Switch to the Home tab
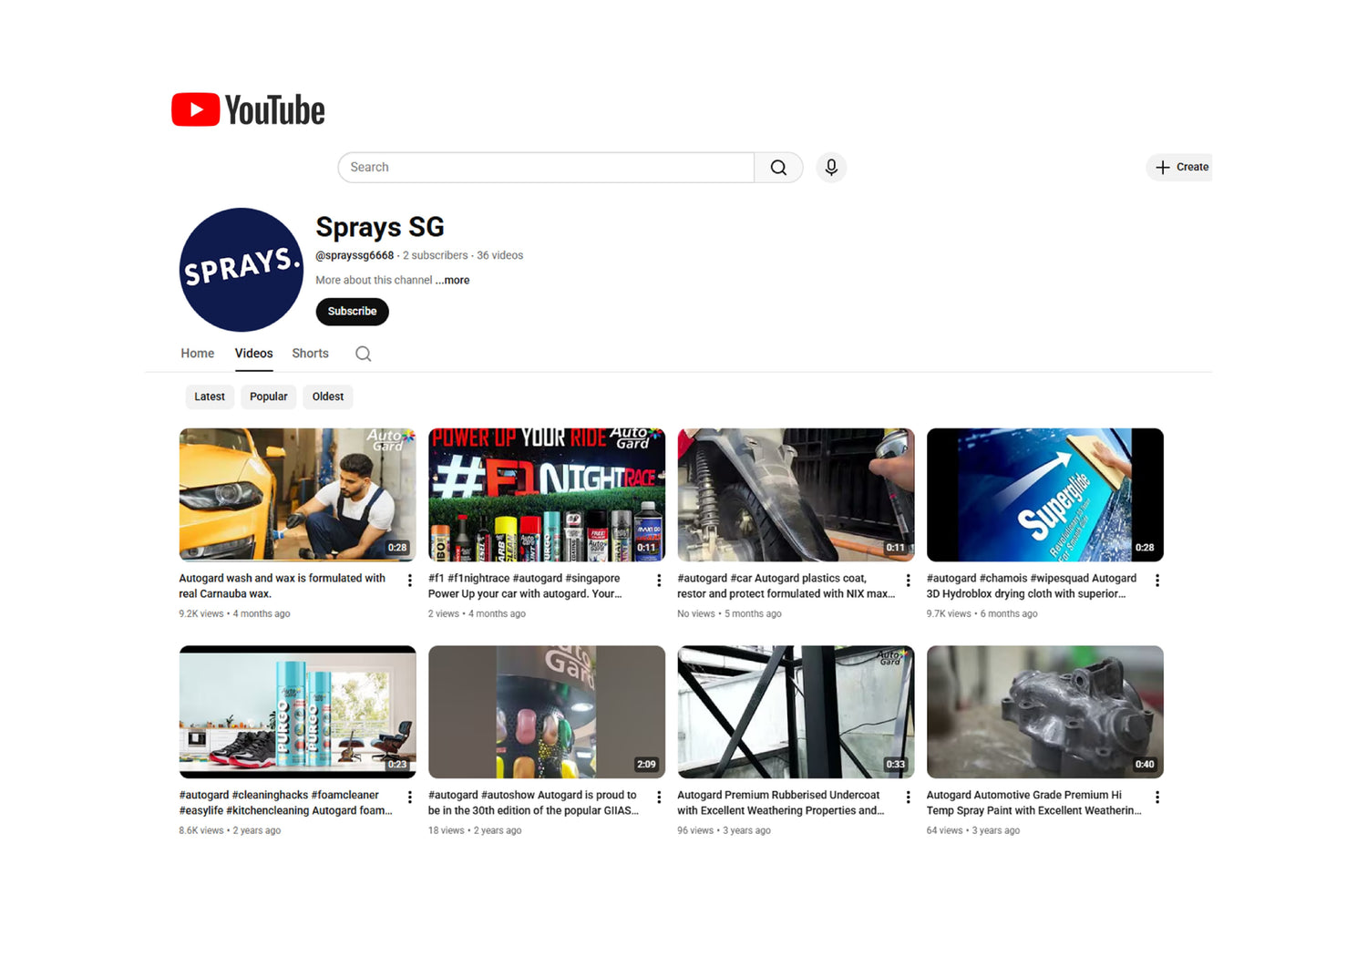This screenshot has width=1367, height=957. pyautogui.click(x=197, y=354)
